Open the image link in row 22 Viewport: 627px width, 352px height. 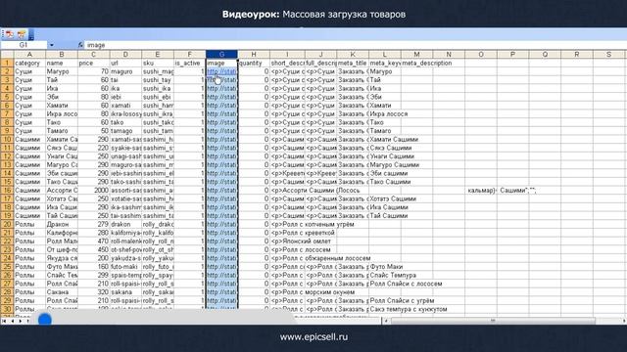pos(221,242)
